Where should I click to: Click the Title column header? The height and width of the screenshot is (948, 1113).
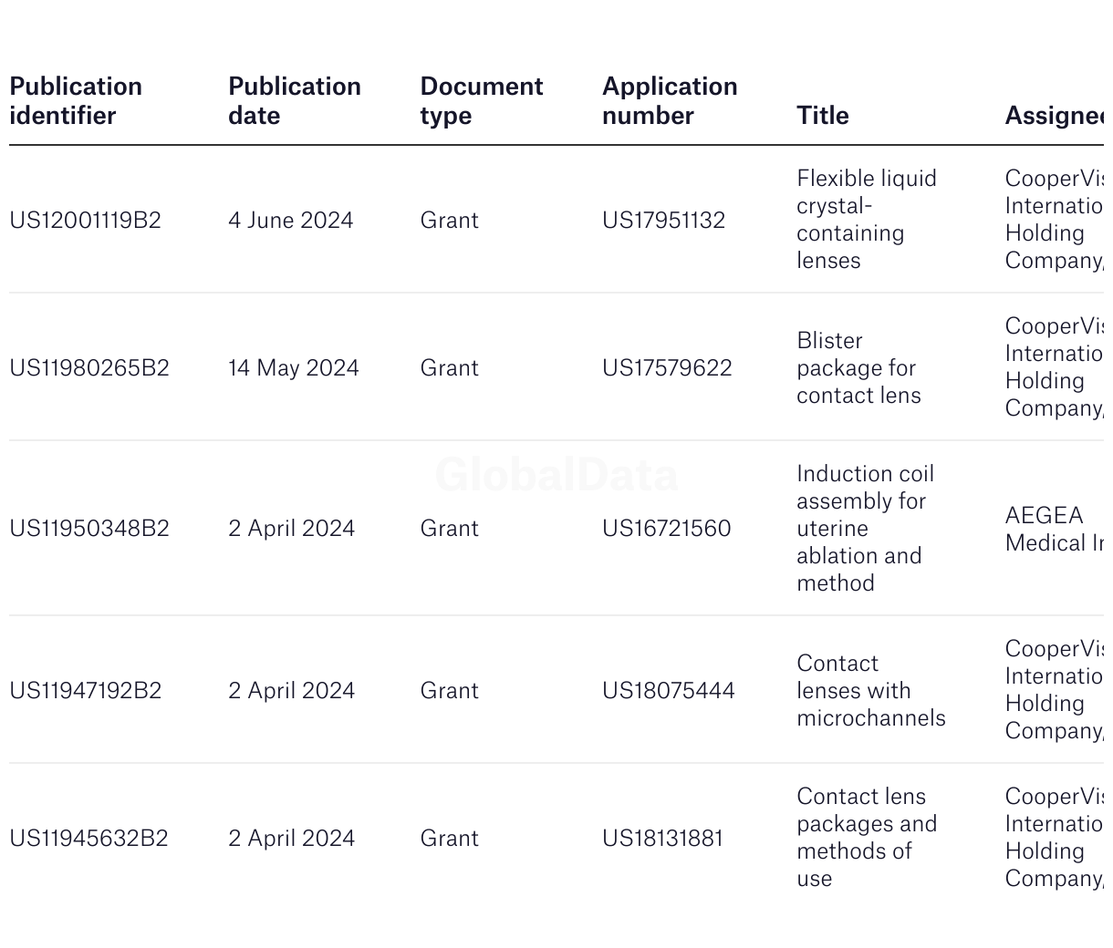point(823,116)
